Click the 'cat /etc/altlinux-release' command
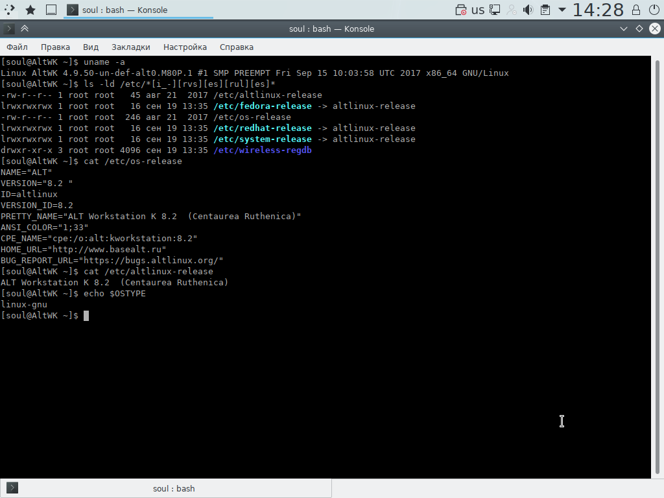 [148, 272]
